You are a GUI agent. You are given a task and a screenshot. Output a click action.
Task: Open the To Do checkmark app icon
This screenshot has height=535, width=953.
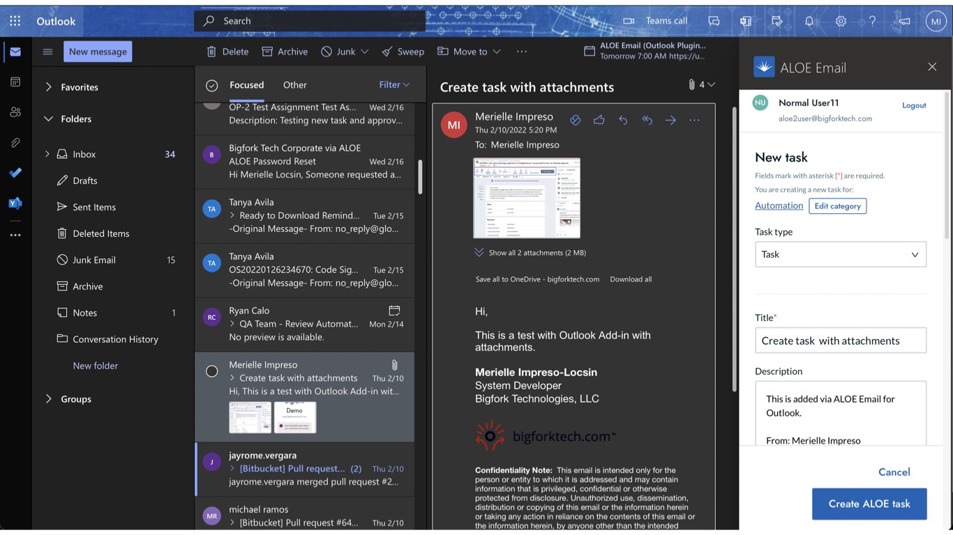[x=15, y=173]
